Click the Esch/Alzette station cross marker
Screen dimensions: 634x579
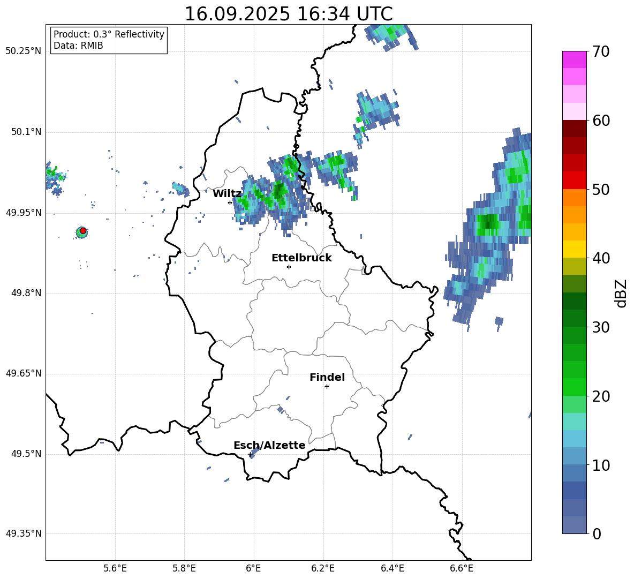[x=250, y=454]
